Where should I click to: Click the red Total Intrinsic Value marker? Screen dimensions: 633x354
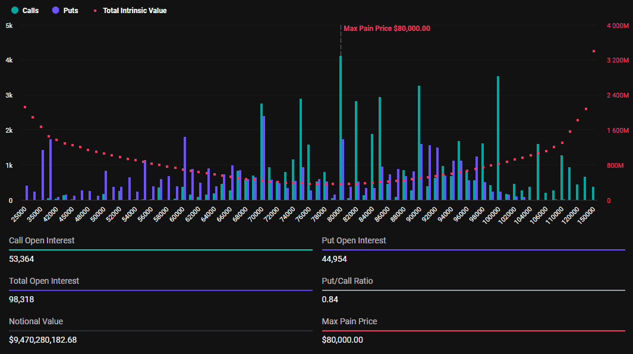[94, 11]
